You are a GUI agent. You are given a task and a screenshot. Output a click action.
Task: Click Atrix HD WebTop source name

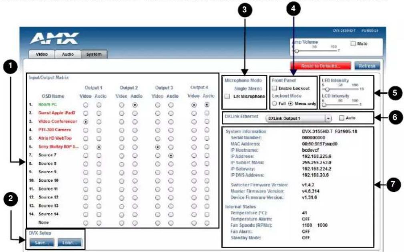click(55, 138)
